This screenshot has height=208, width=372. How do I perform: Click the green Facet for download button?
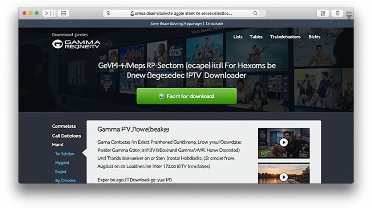[186, 96]
